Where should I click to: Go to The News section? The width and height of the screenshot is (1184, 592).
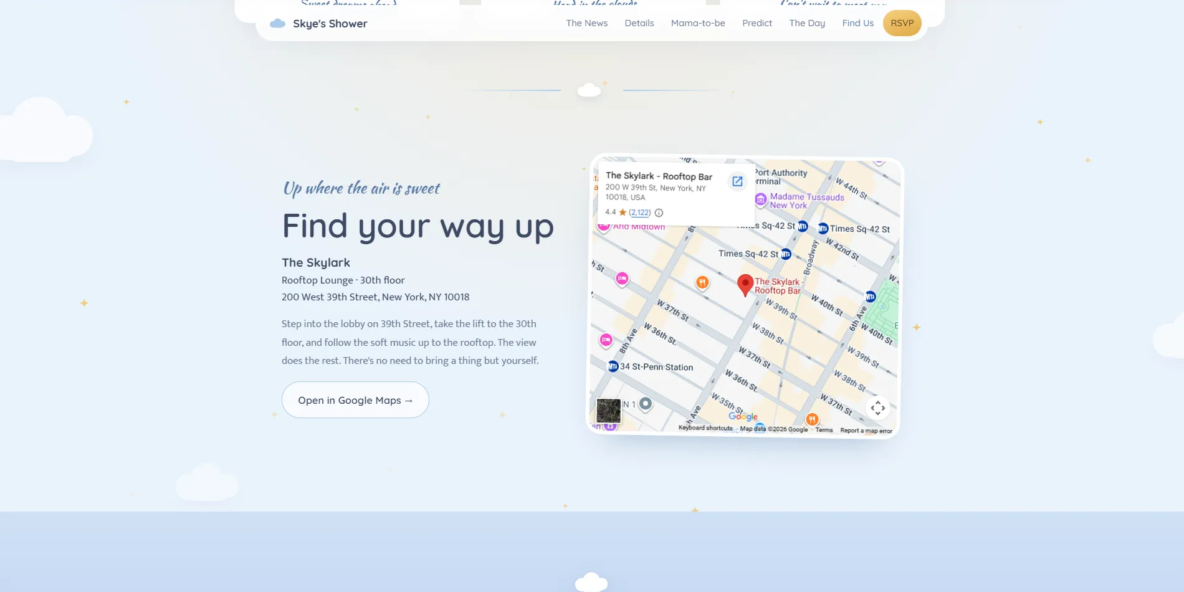click(x=586, y=23)
